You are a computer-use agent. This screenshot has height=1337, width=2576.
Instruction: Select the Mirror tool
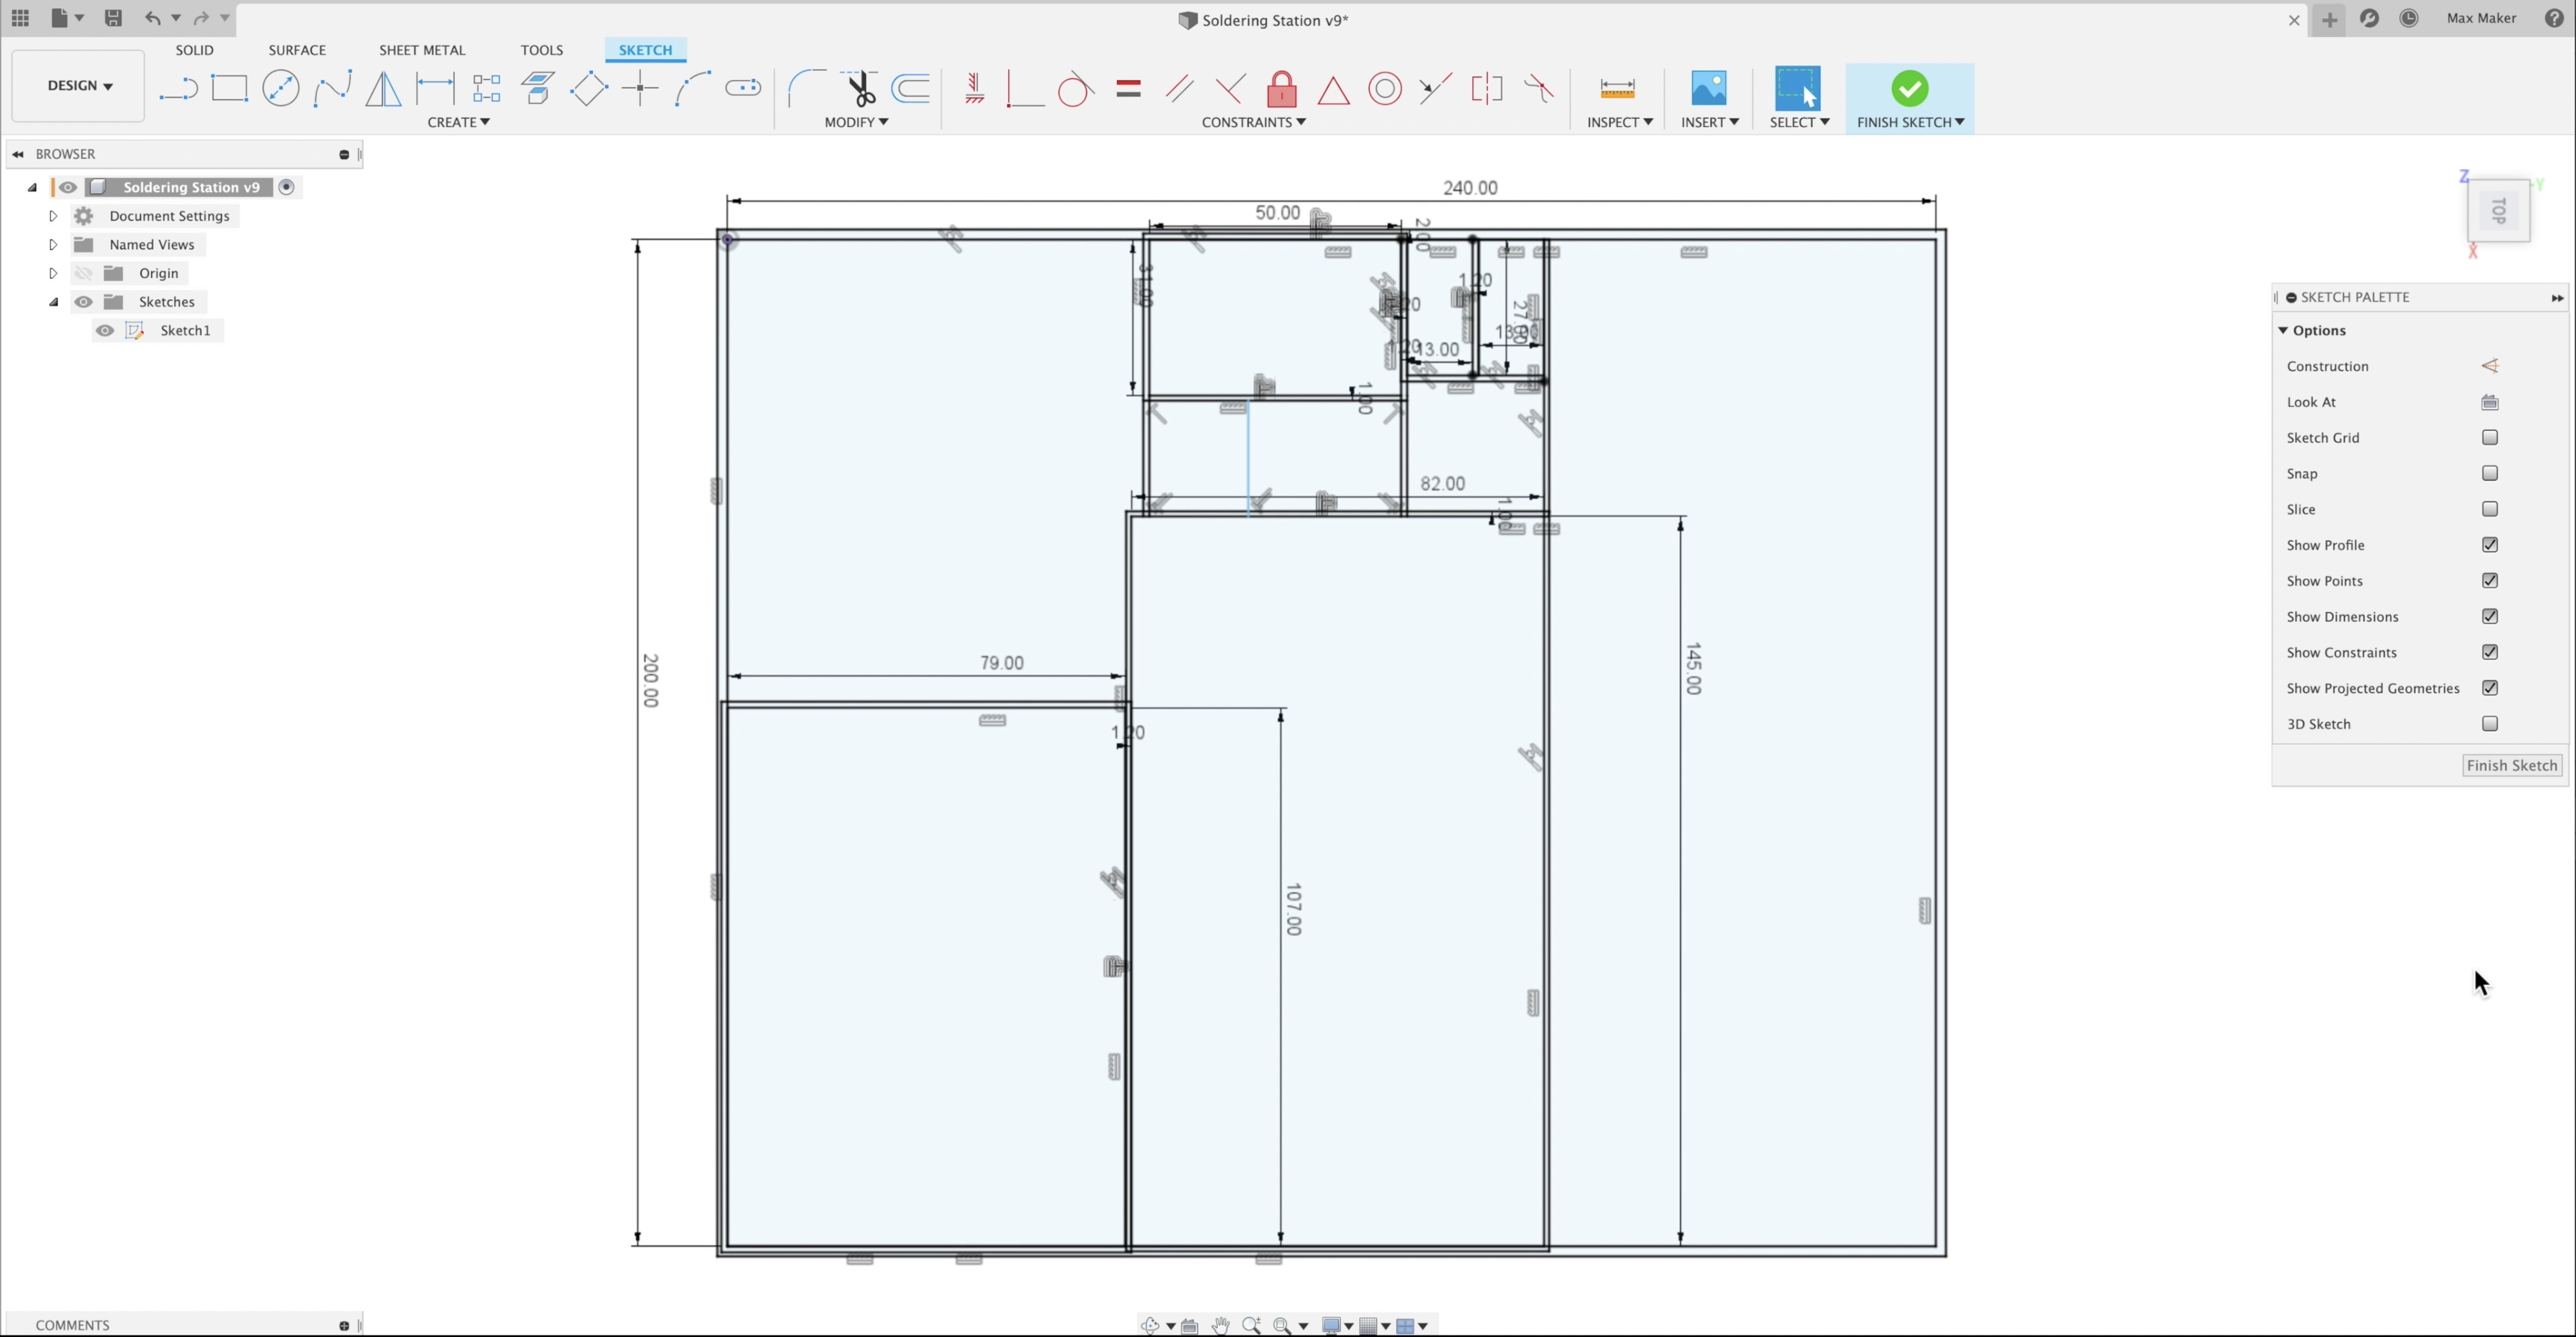tap(383, 89)
